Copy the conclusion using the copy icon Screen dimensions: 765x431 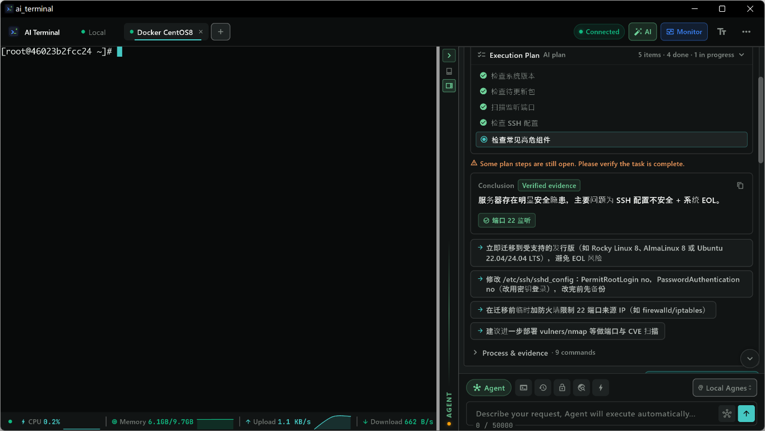point(740,185)
